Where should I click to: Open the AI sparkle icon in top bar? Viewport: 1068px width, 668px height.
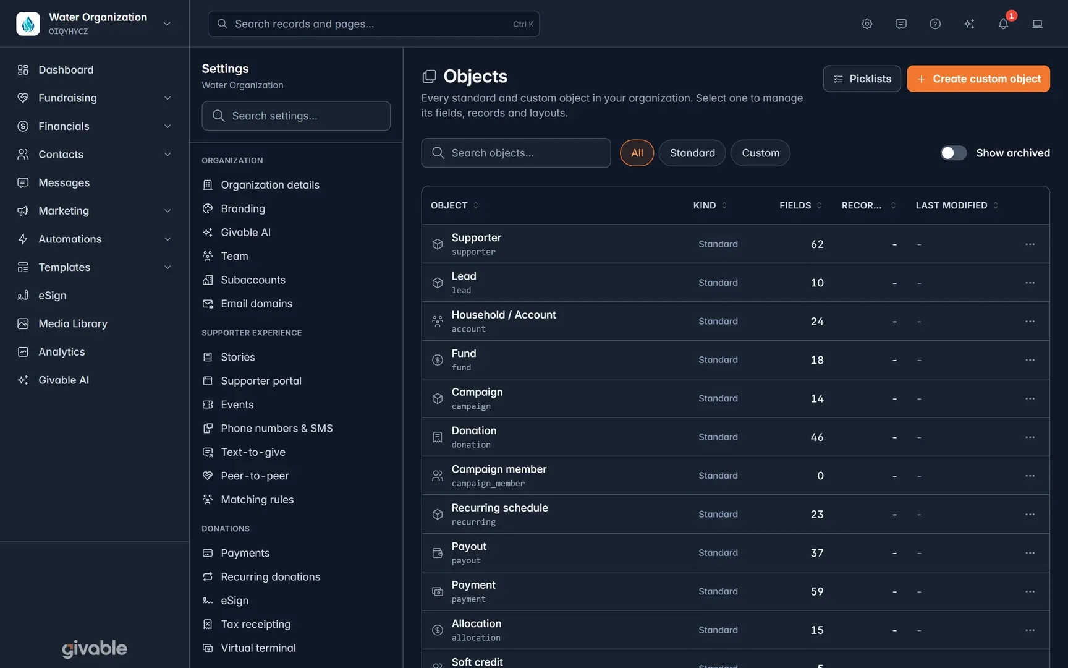[x=969, y=24]
